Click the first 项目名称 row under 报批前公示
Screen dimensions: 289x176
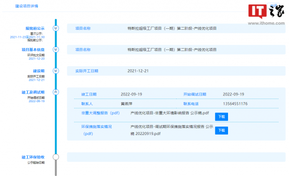[x=176, y=28]
